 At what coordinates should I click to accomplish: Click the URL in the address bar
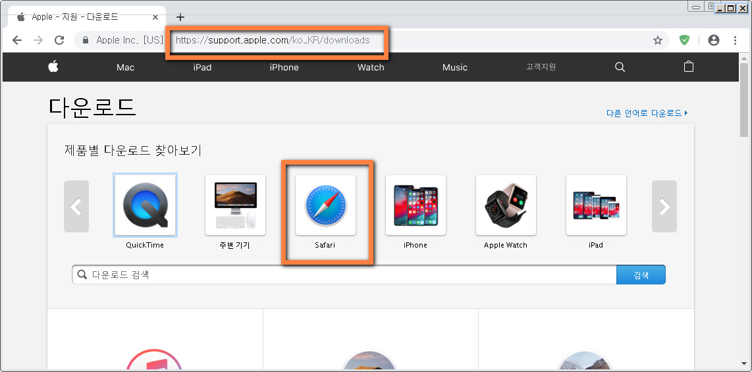tap(273, 40)
